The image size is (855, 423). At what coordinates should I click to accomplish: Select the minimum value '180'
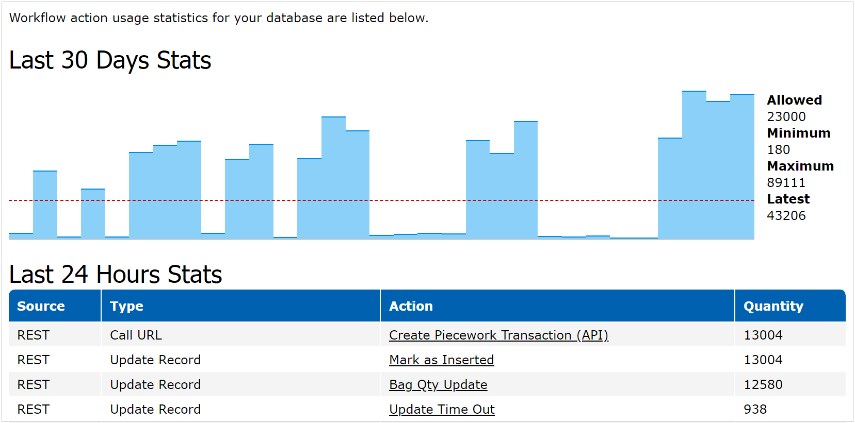(778, 149)
